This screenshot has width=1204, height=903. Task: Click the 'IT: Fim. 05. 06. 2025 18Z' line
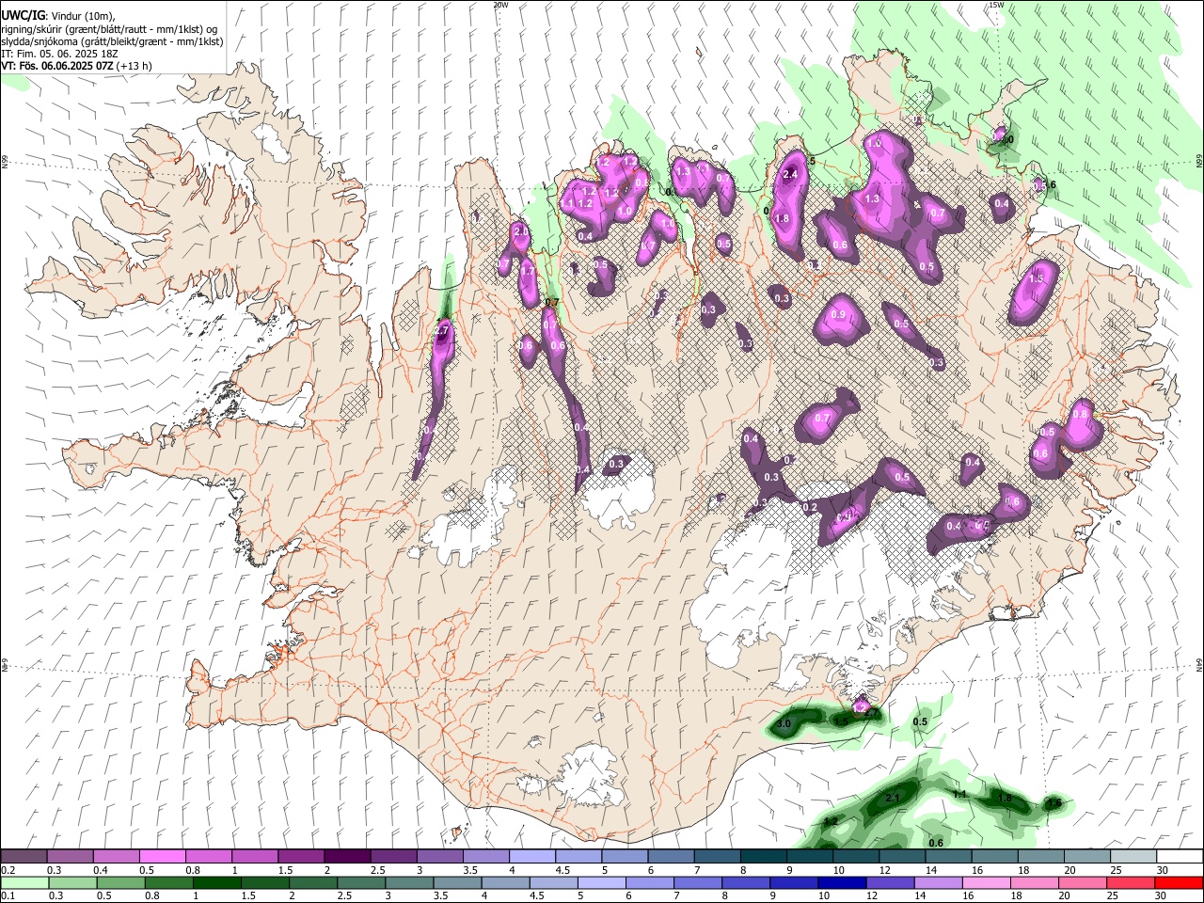(x=60, y=54)
